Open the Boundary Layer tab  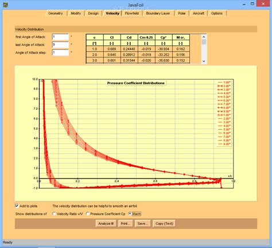coord(158,13)
